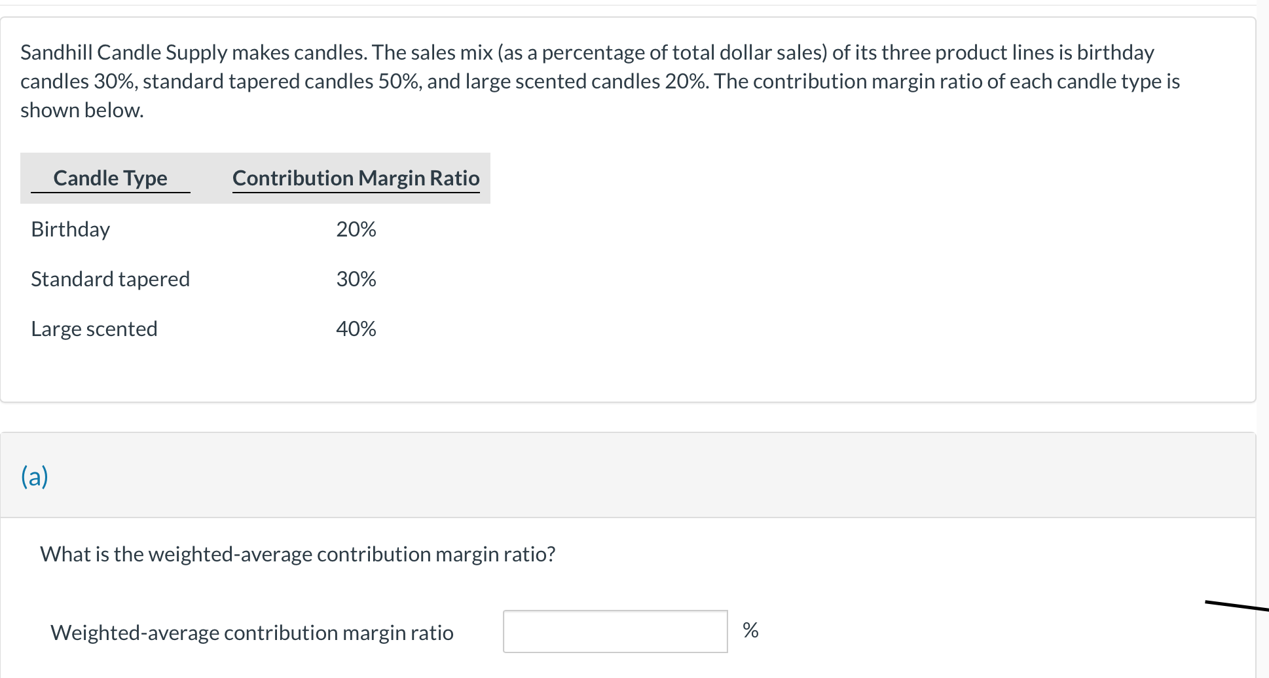The height and width of the screenshot is (678, 1269).
Task: Click the words shown below
Action: [82, 110]
